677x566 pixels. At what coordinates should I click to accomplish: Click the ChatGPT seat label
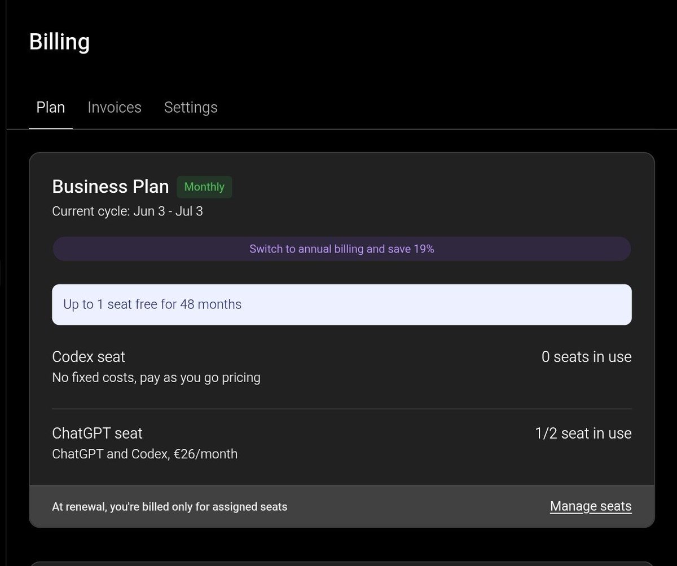pos(97,434)
